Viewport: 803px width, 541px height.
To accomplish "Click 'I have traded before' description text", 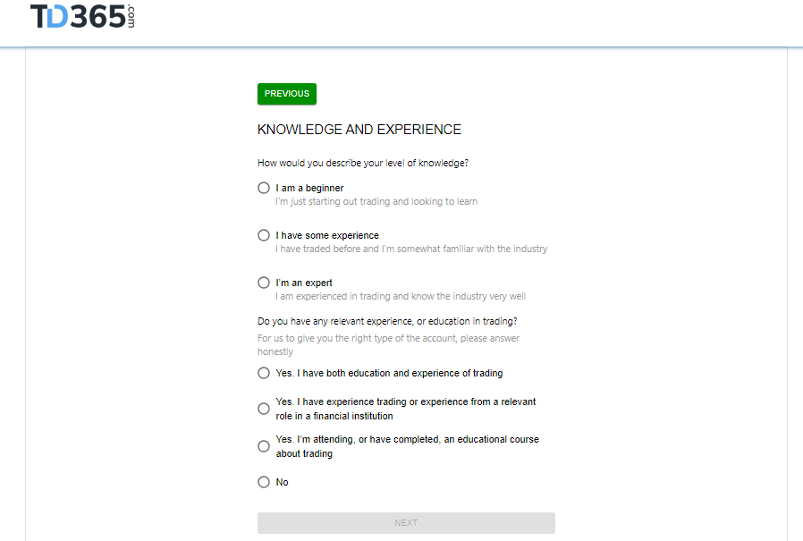I will tap(411, 249).
